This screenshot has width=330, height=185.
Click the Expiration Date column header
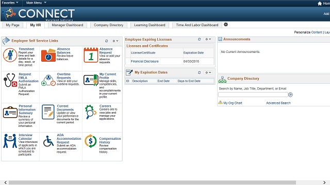[x=193, y=53]
